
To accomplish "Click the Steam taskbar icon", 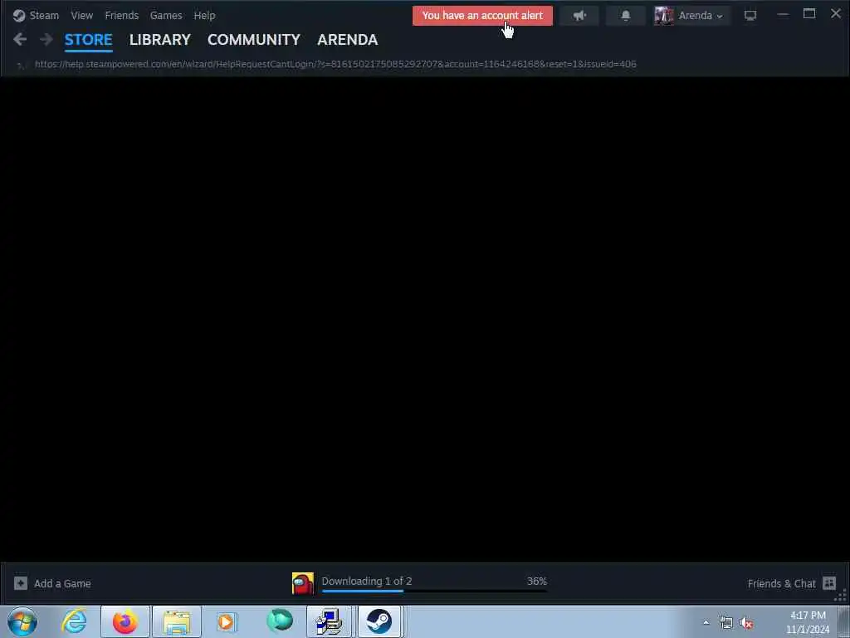I will click(x=379, y=621).
